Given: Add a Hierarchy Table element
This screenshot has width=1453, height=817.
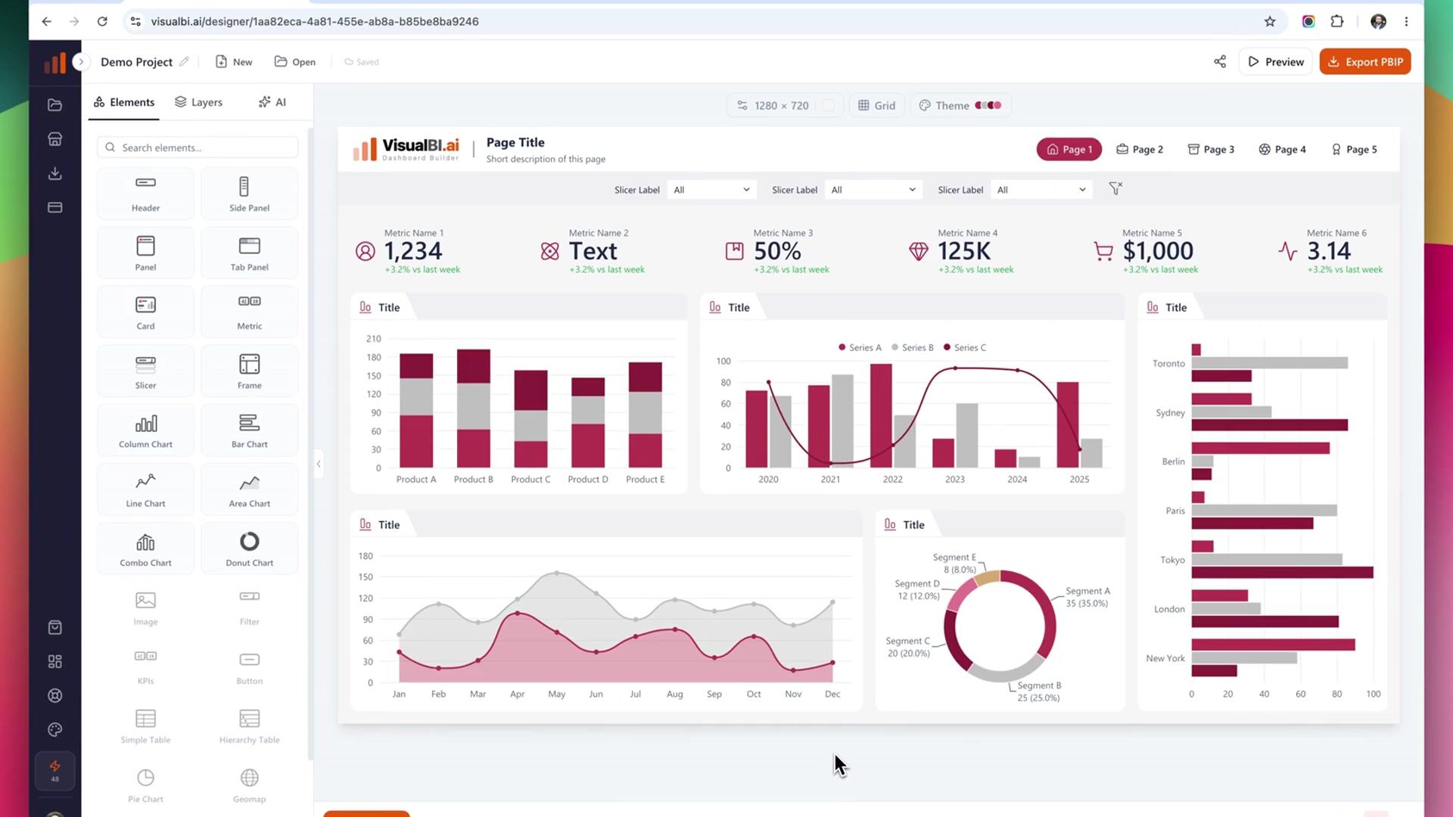Looking at the screenshot, I should tap(249, 725).
